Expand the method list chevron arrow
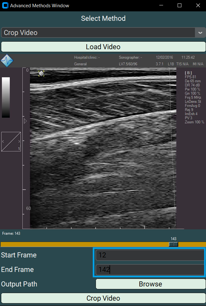Viewport: 206px width, 306px height. [x=200, y=33]
